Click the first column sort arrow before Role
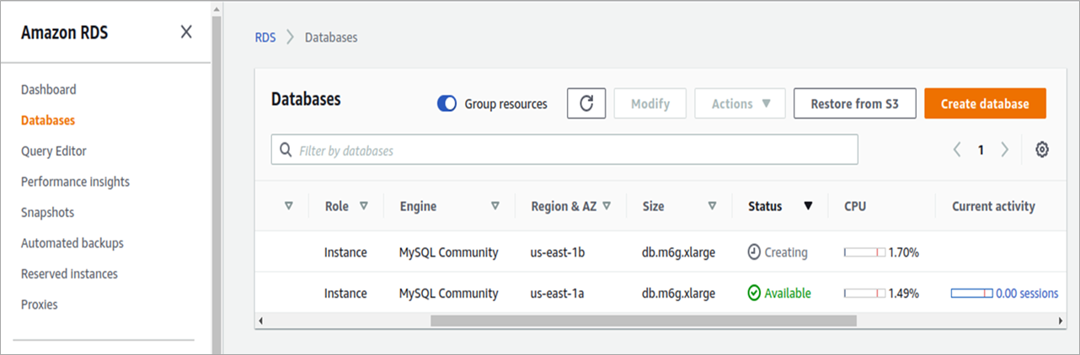This screenshot has width=1080, height=355. pyautogui.click(x=289, y=205)
